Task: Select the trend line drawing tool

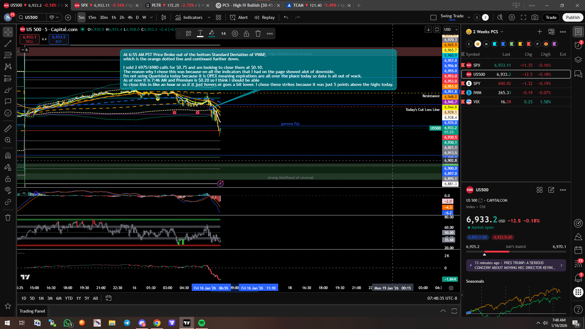Action: click(8, 44)
